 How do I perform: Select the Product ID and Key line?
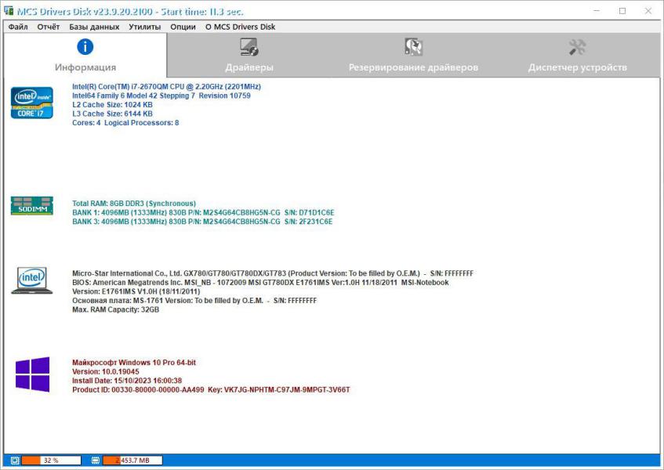click(x=211, y=389)
